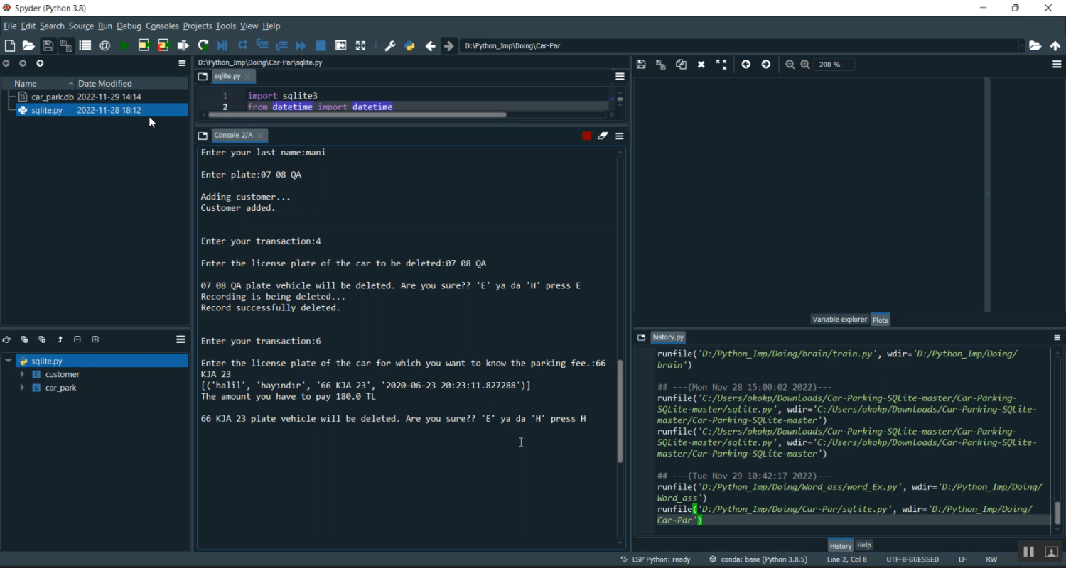This screenshot has width=1066, height=568.
Task: Click the new file icon
Action: [x=10, y=45]
